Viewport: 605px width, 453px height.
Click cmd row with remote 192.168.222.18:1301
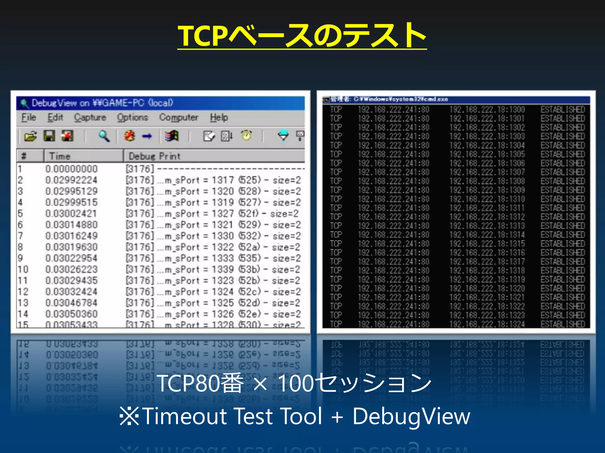(457, 119)
